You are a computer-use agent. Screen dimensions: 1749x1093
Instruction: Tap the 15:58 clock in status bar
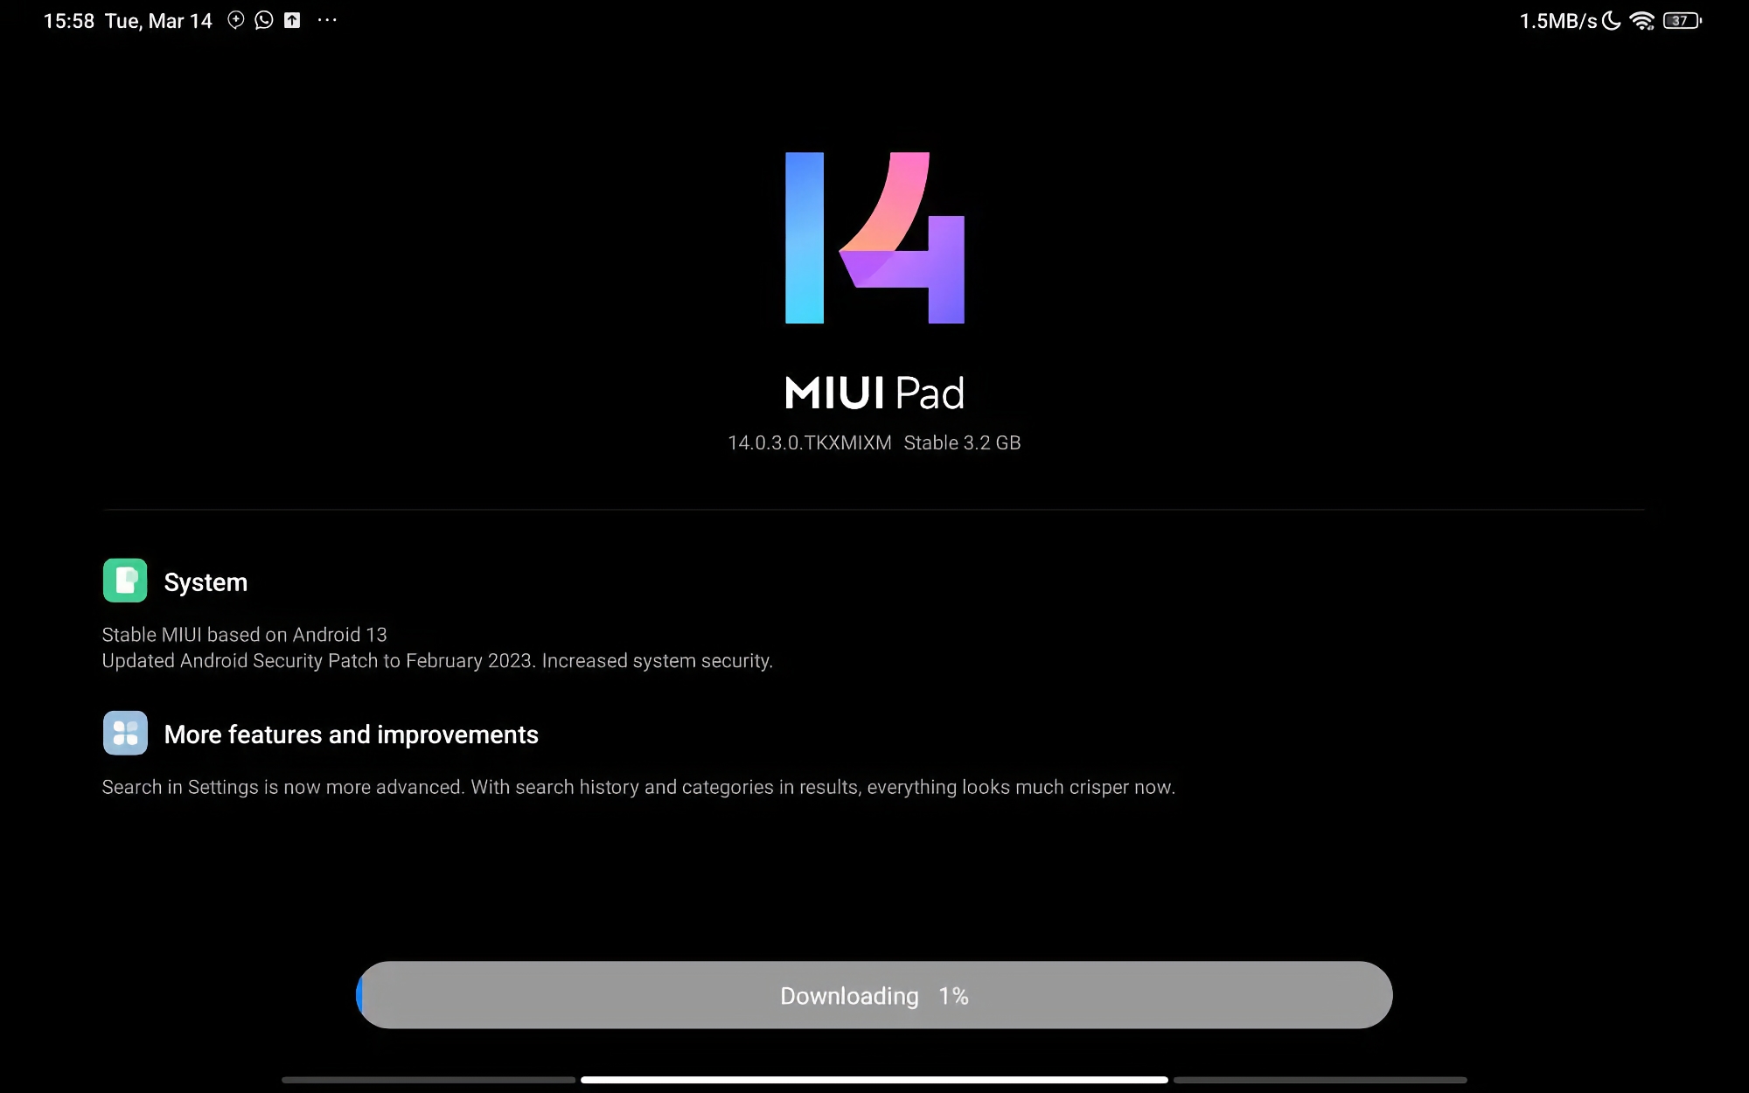(x=69, y=21)
